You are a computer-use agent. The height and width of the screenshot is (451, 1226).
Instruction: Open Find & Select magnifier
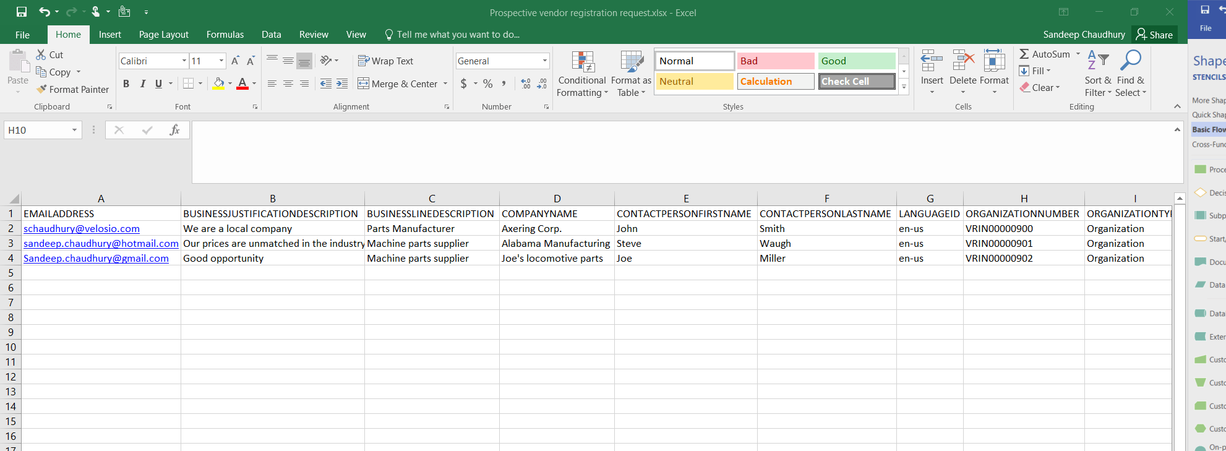coord(1131,73)
